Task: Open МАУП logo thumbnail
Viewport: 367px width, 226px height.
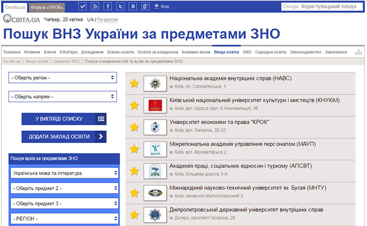Action: 155,149
